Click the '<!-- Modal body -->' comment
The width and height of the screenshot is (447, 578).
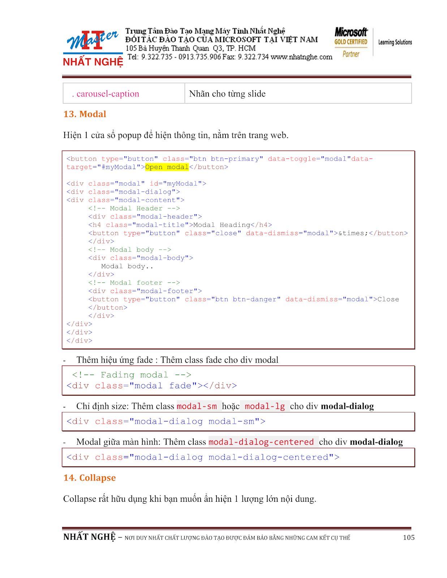pos(130,250)
